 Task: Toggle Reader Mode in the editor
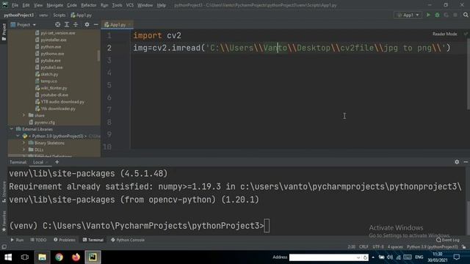[x=444, y=34]
